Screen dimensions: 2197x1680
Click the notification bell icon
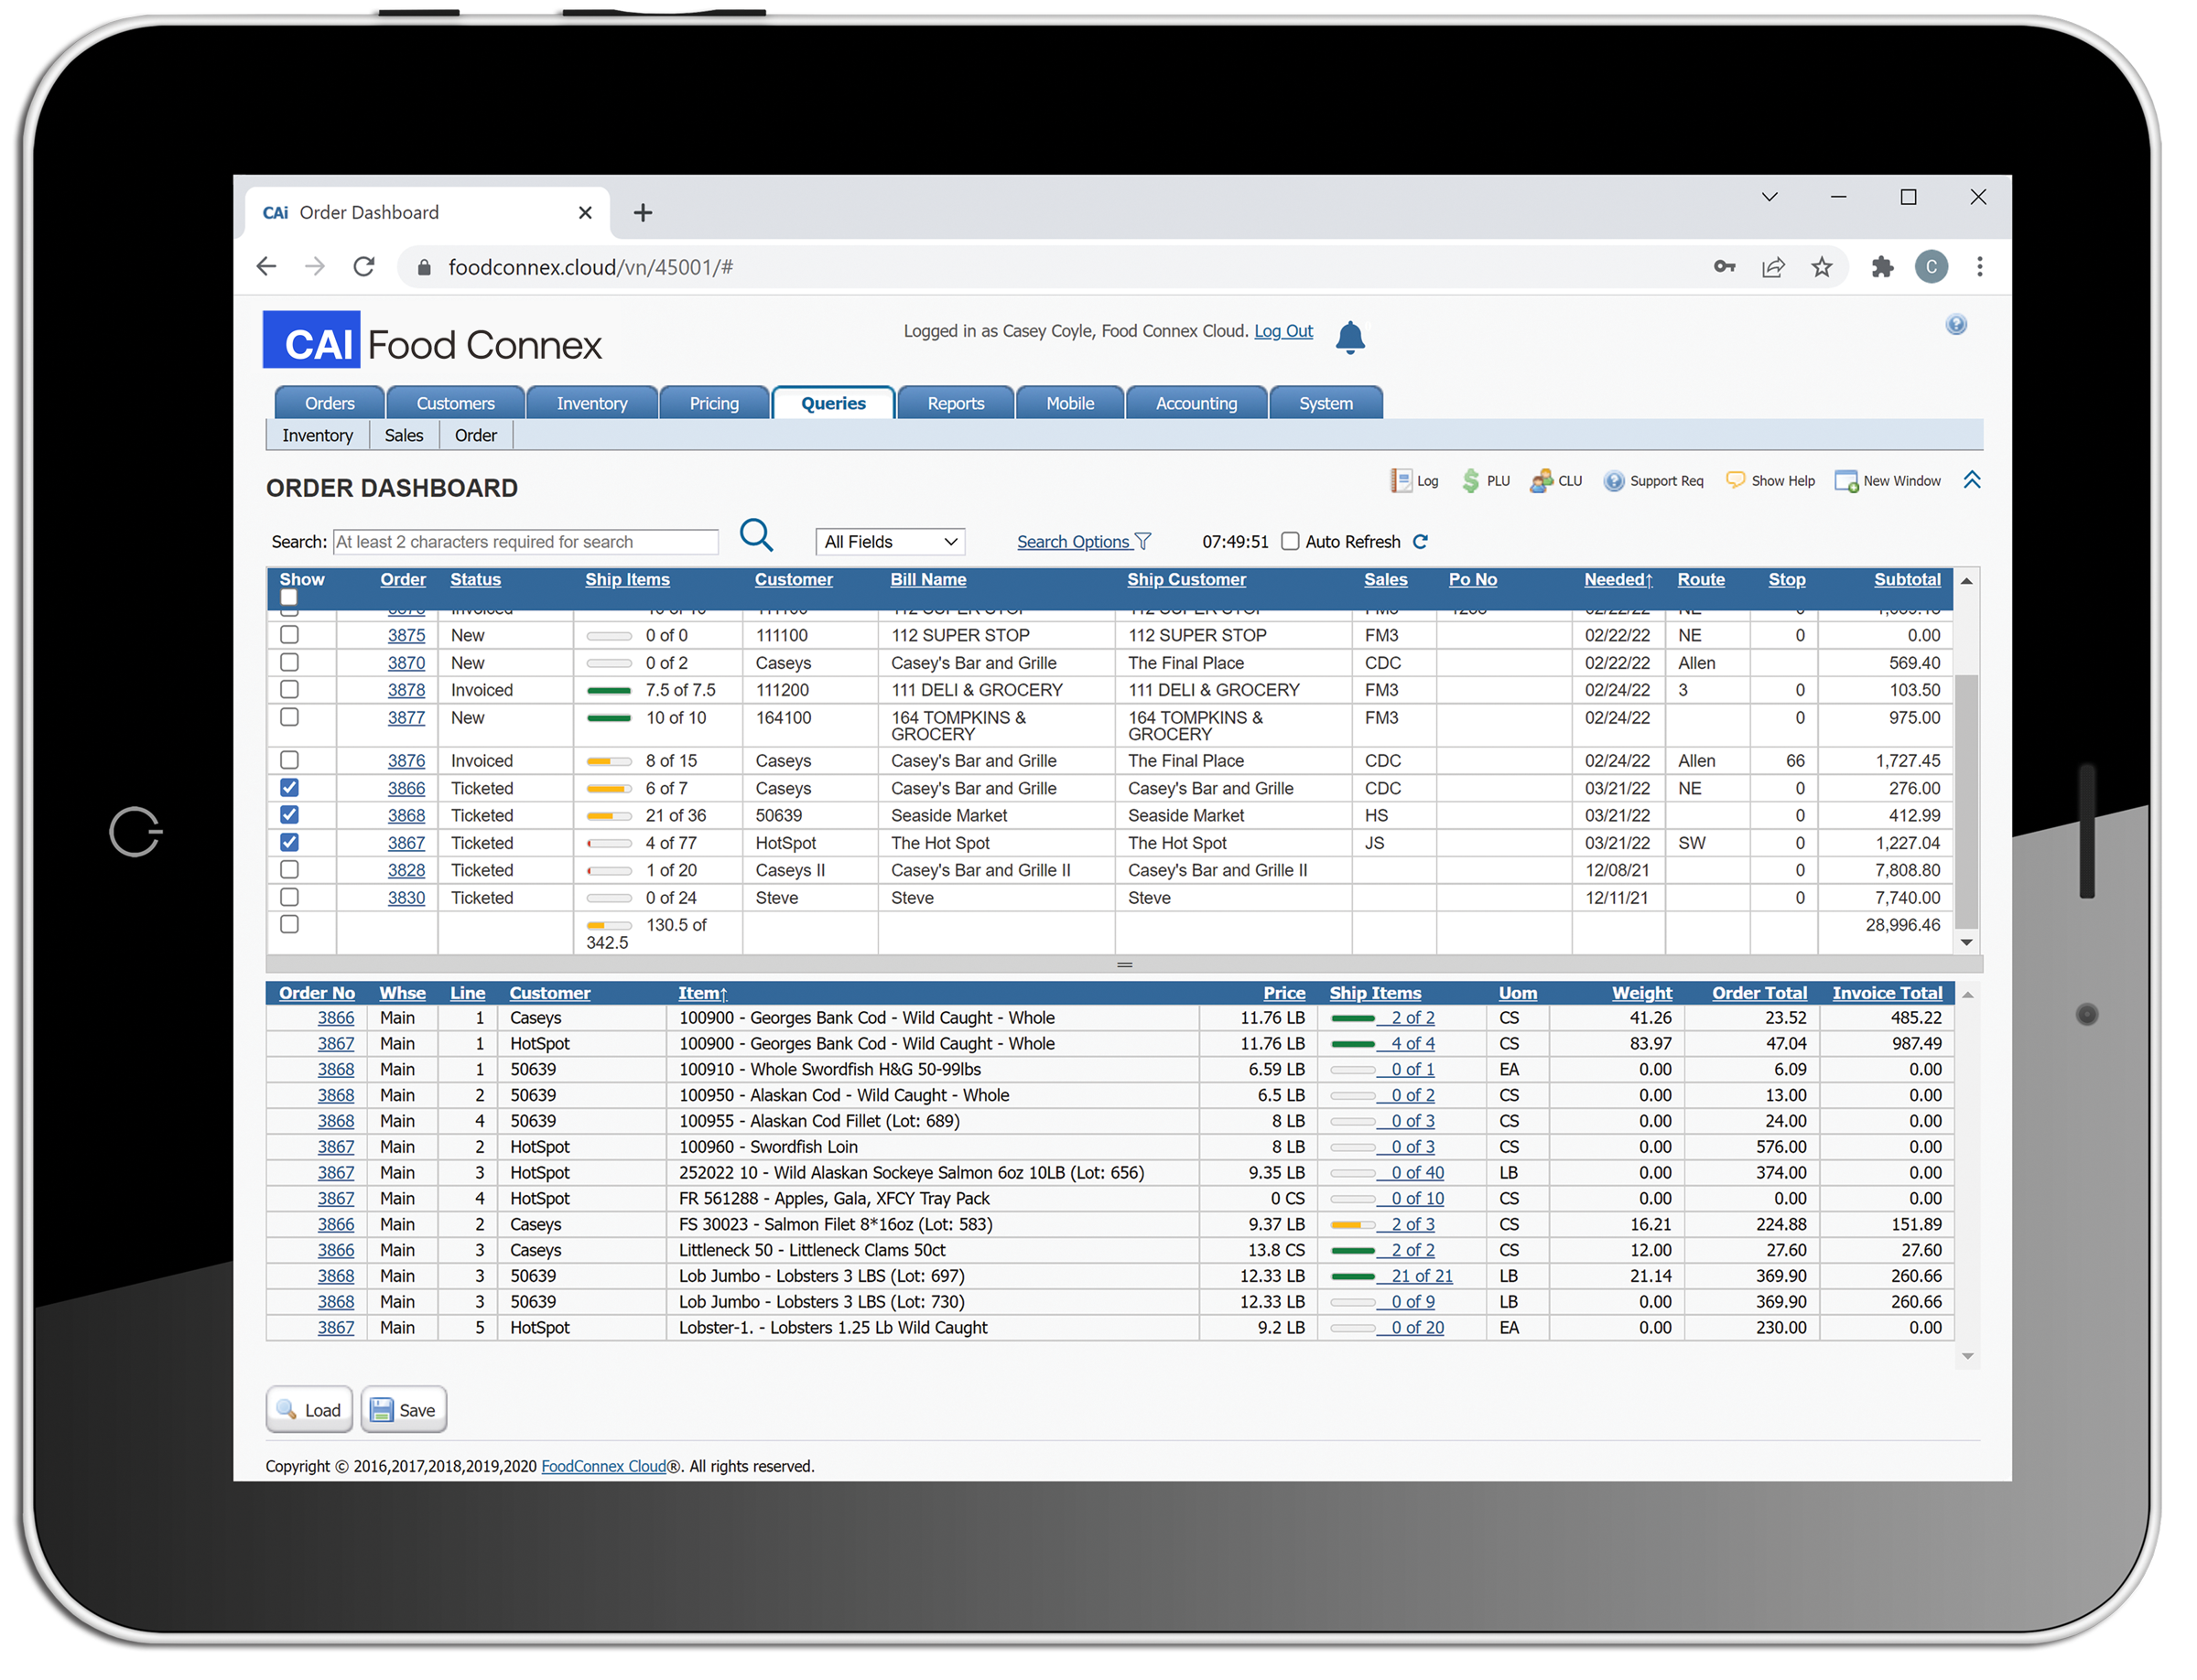pos(1348,338)
